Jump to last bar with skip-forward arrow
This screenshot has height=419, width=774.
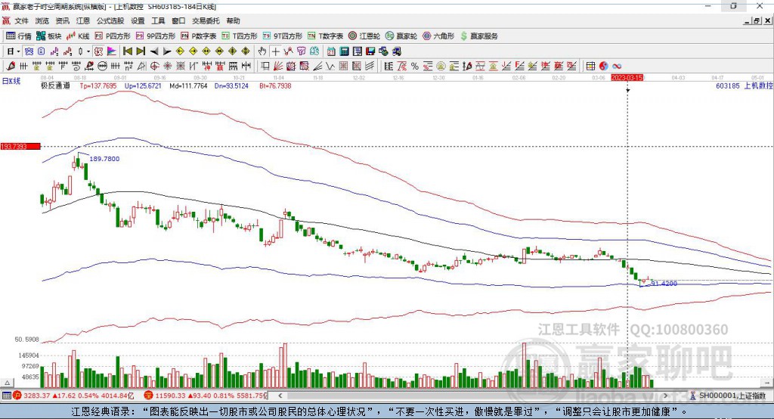tap(141, 51)
